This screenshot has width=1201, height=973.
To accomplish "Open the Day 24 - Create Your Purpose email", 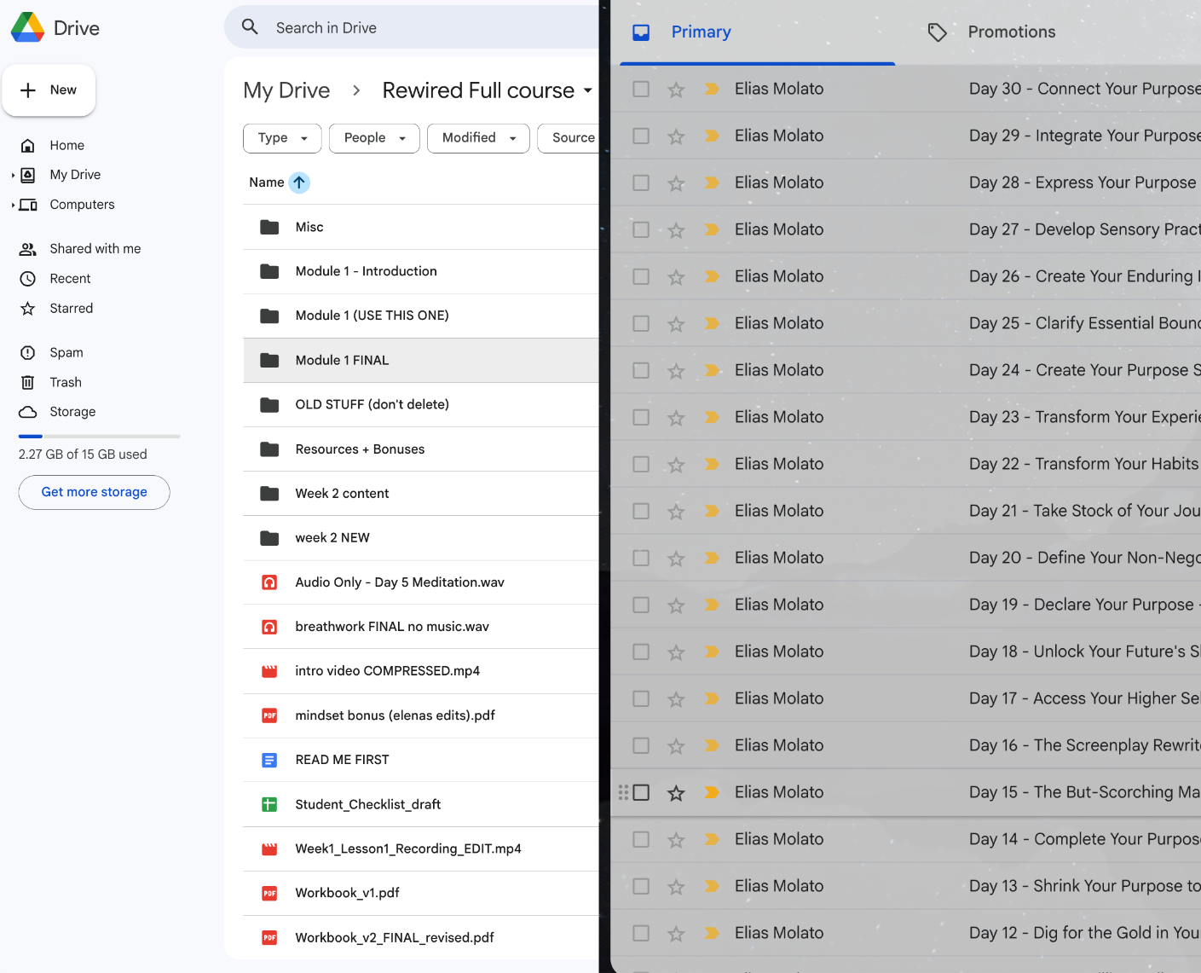I will pos(906,370).
